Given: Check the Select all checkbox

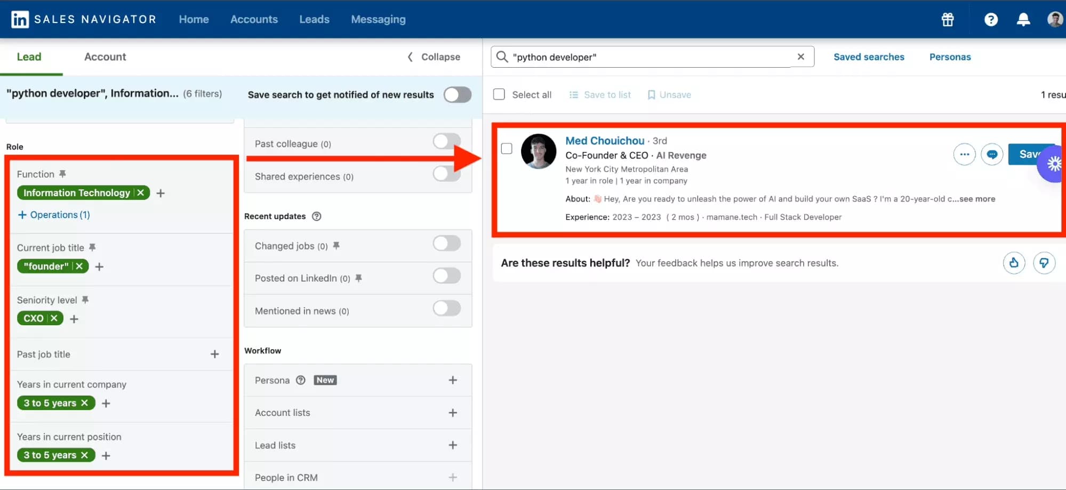Looking at the screenshot, I should (499, 94).
